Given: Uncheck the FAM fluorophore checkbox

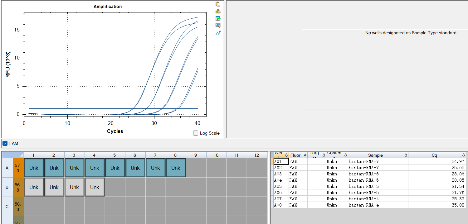Looking at the screenshot, I should click(5, 143).
